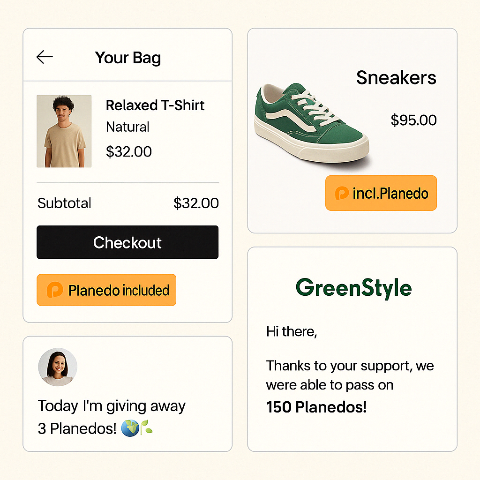Image resolution: width=480 pixels, height=480 pixels.
Task: Click the $95.00 sneakers price
Action: [414, 120]
